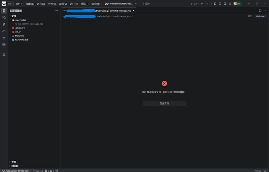
Task: Click the red error X icon in editor
Action: pos(165,83)
